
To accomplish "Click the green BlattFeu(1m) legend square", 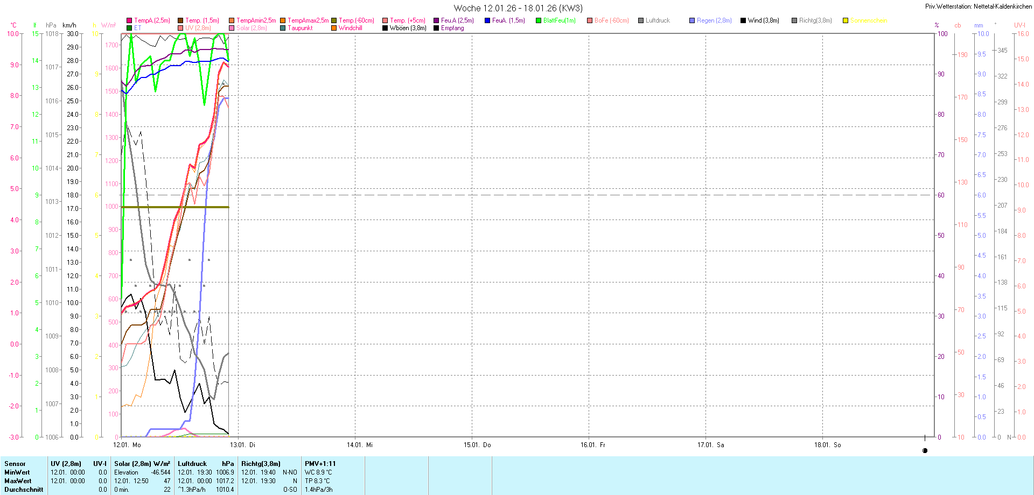I will point(539,20).
